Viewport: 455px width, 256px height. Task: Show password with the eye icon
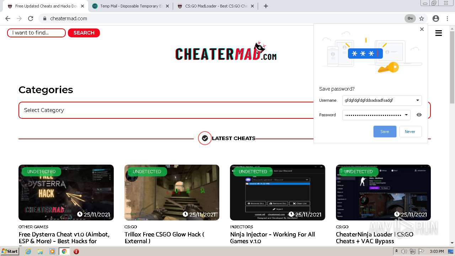click(x=419, y=115)
